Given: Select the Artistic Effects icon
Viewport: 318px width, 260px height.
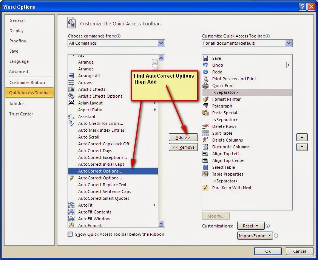Looking at the screenshot, I should [71, 89].
